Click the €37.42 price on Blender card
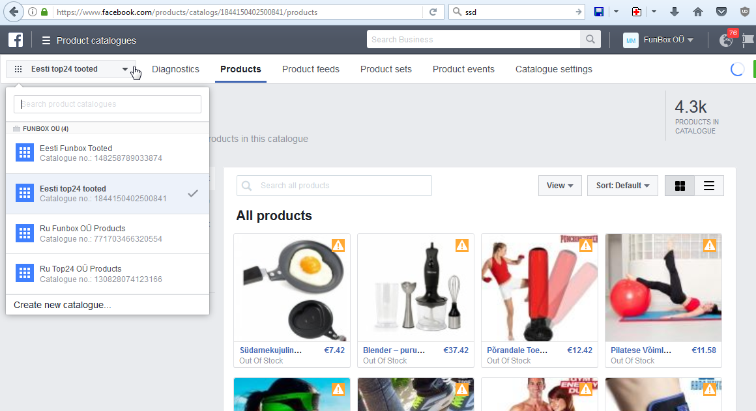 click(x=456, y=350)
